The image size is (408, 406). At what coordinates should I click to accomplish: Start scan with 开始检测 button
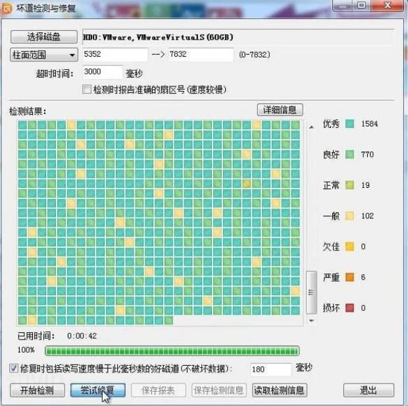[x=37, y=390]
